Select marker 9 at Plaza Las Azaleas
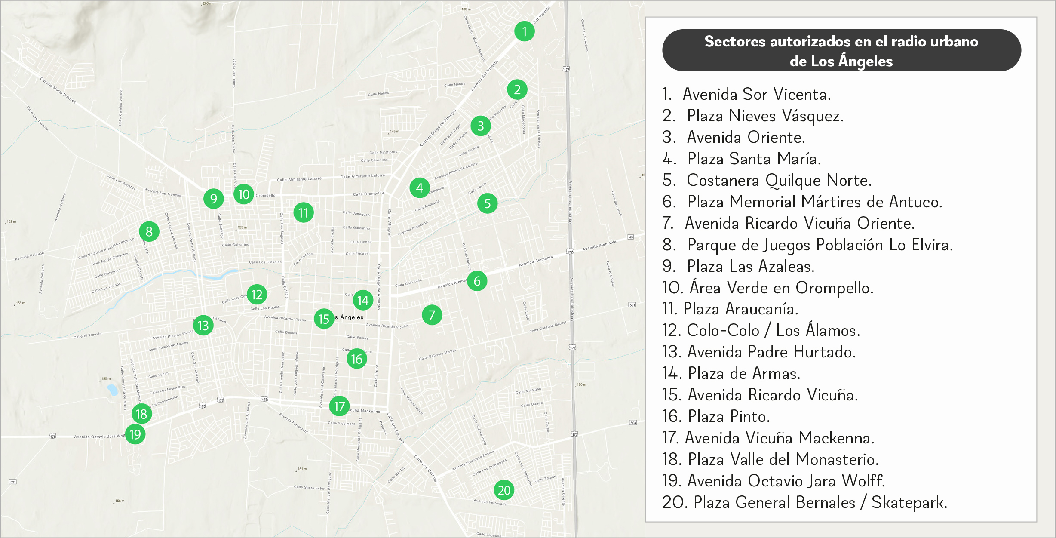The height and width of the screenshot is (538, 1056). [213, 199]
